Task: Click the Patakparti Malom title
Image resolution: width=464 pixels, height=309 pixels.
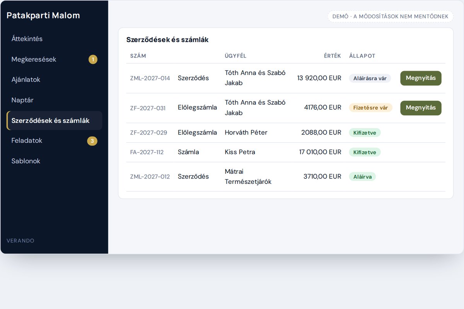Action: point(43,15)
